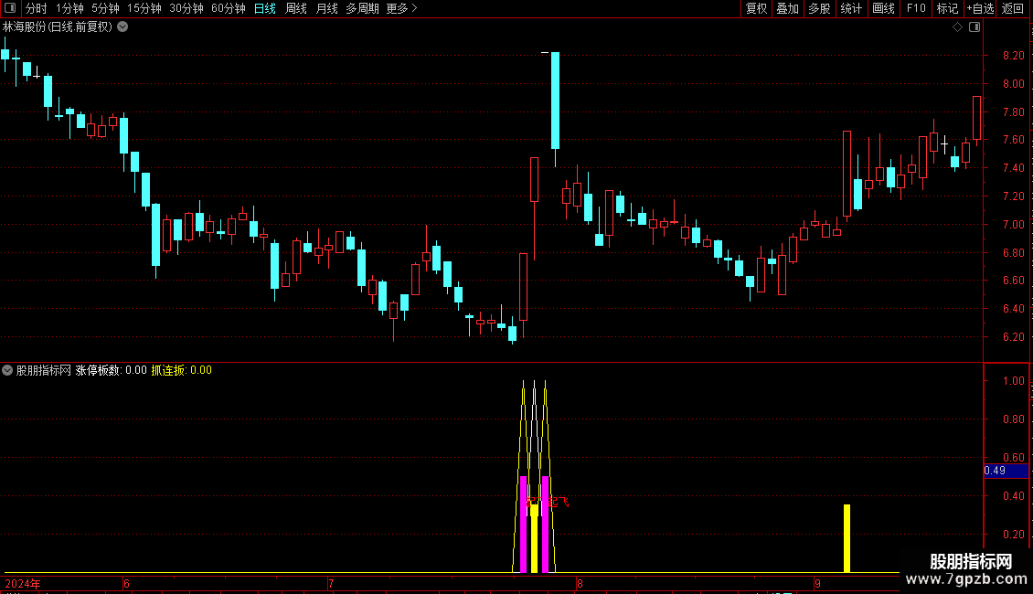This screenshot has height=594, width=1033.
Task: Select the 60分钟 period tab
Action: [x=229, y=8]
